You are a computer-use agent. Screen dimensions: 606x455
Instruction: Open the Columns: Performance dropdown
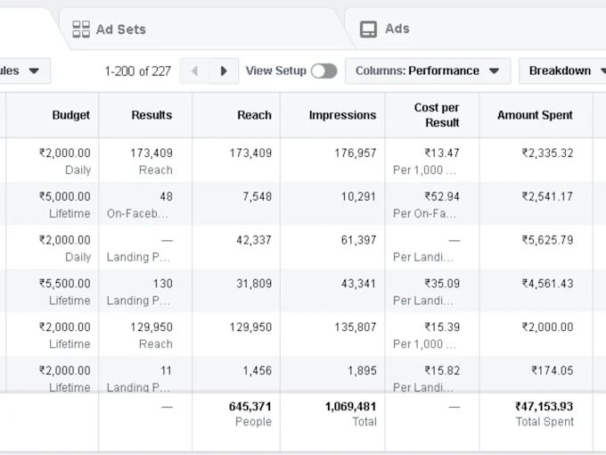(427, 71)
